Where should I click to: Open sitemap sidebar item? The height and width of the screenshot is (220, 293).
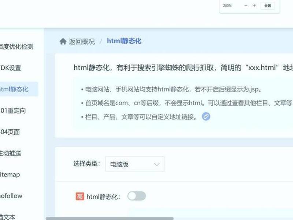pos(10,175)
